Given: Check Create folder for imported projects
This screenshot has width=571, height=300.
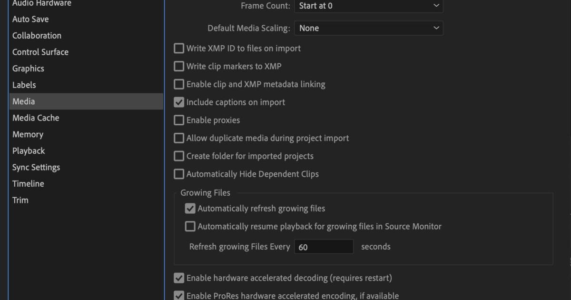Looking at the screenshot, I should (x=179, y=156).
